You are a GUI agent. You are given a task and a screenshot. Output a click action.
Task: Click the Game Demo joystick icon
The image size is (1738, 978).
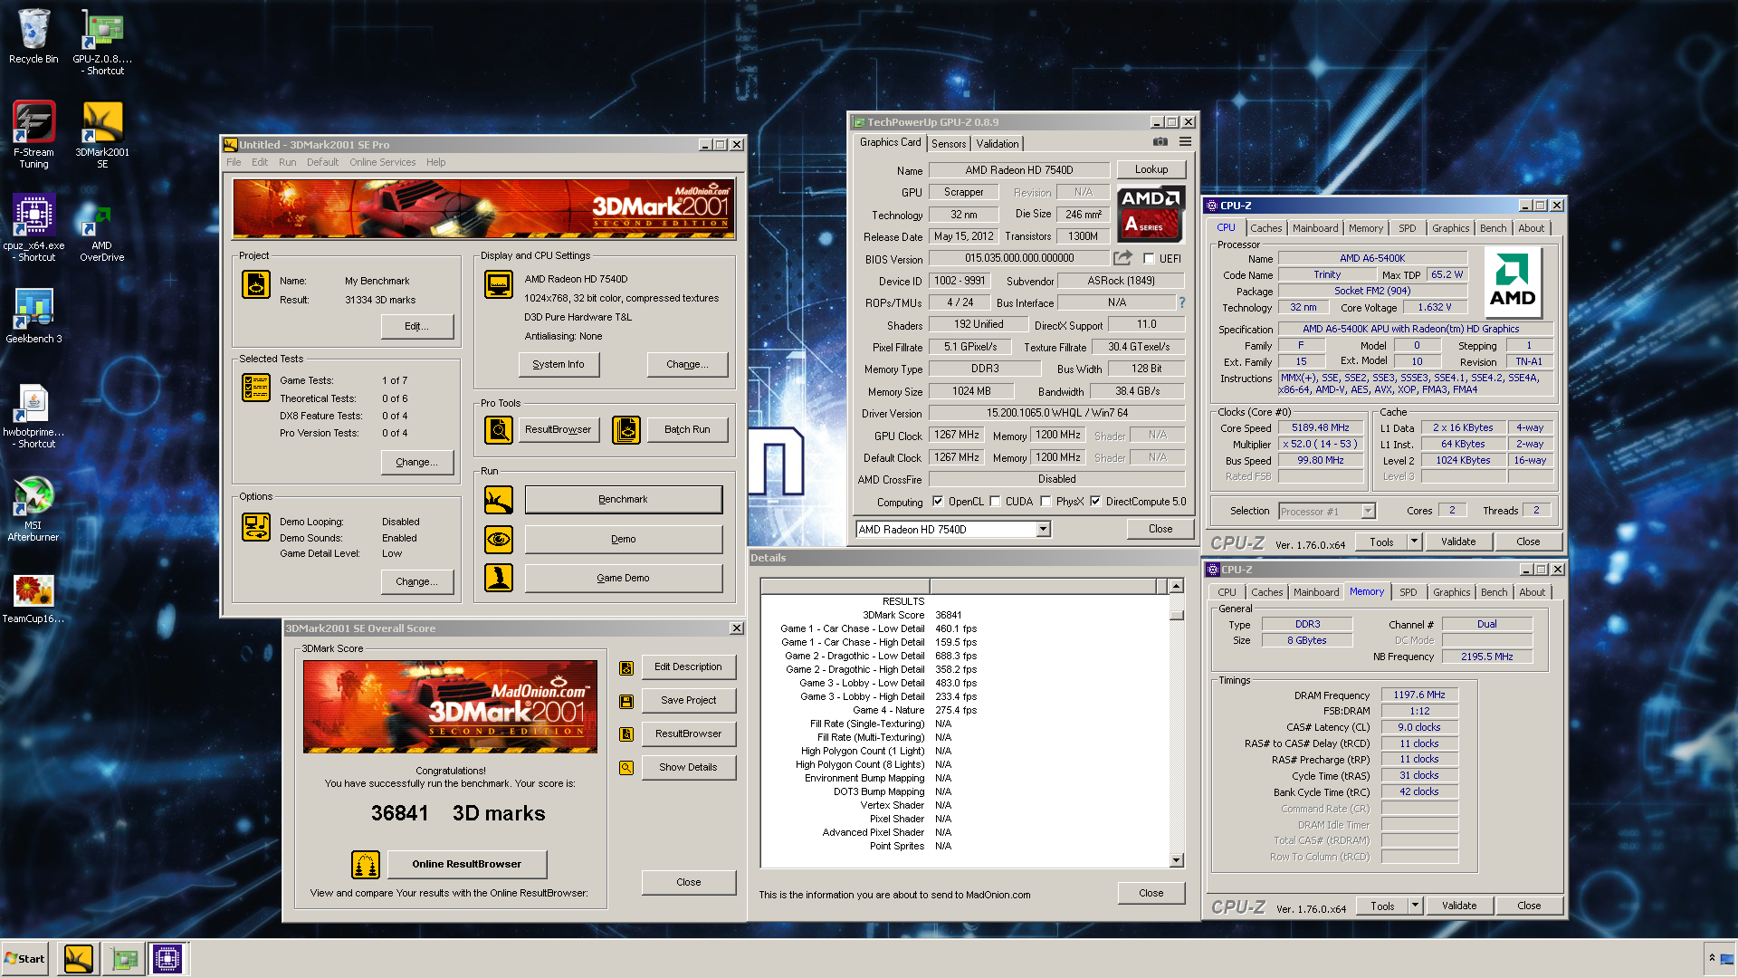pyautogui.click(x=499, y=578)
